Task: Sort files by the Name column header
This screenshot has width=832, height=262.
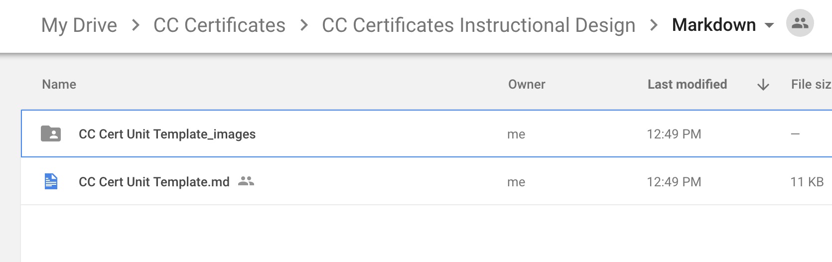Action: 59,85
